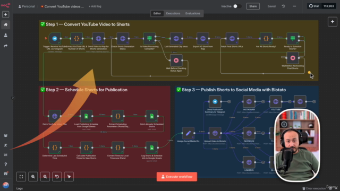Viewport: 340px width, 191px height.
Task: Select the Ready to Schedule Shorts node
Action: point(293,39)
